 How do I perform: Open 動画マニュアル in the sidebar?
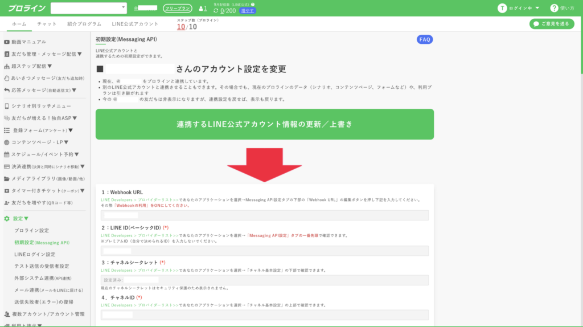28,42
